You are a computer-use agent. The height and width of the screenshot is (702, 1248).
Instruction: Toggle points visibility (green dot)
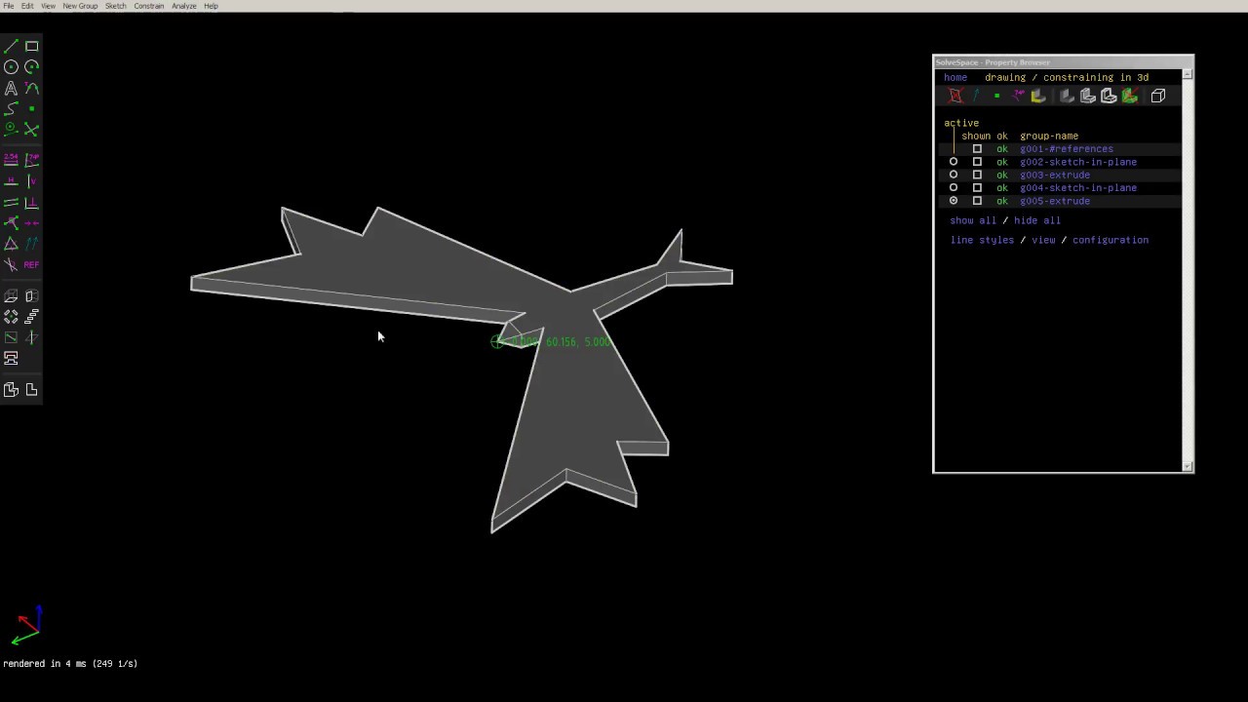tap(996, 96)
